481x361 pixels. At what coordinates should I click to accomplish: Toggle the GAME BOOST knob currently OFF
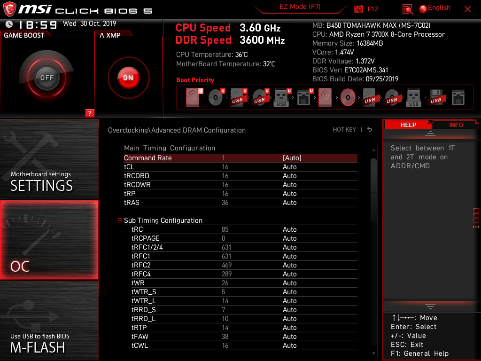coord(47,78)
